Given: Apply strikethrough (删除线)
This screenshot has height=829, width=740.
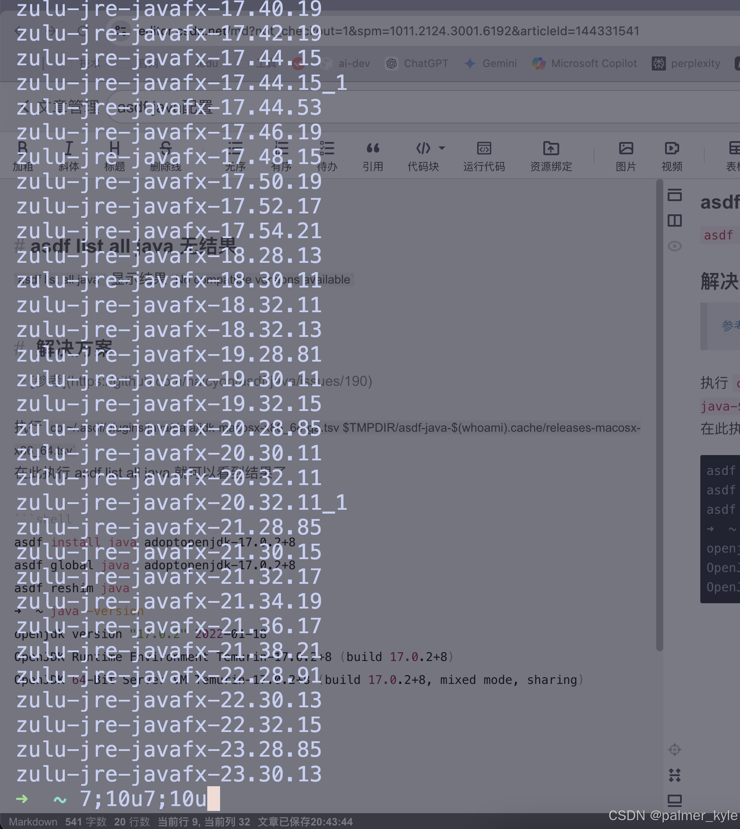Looking at the screenshot, I should [x=165, y=156].
